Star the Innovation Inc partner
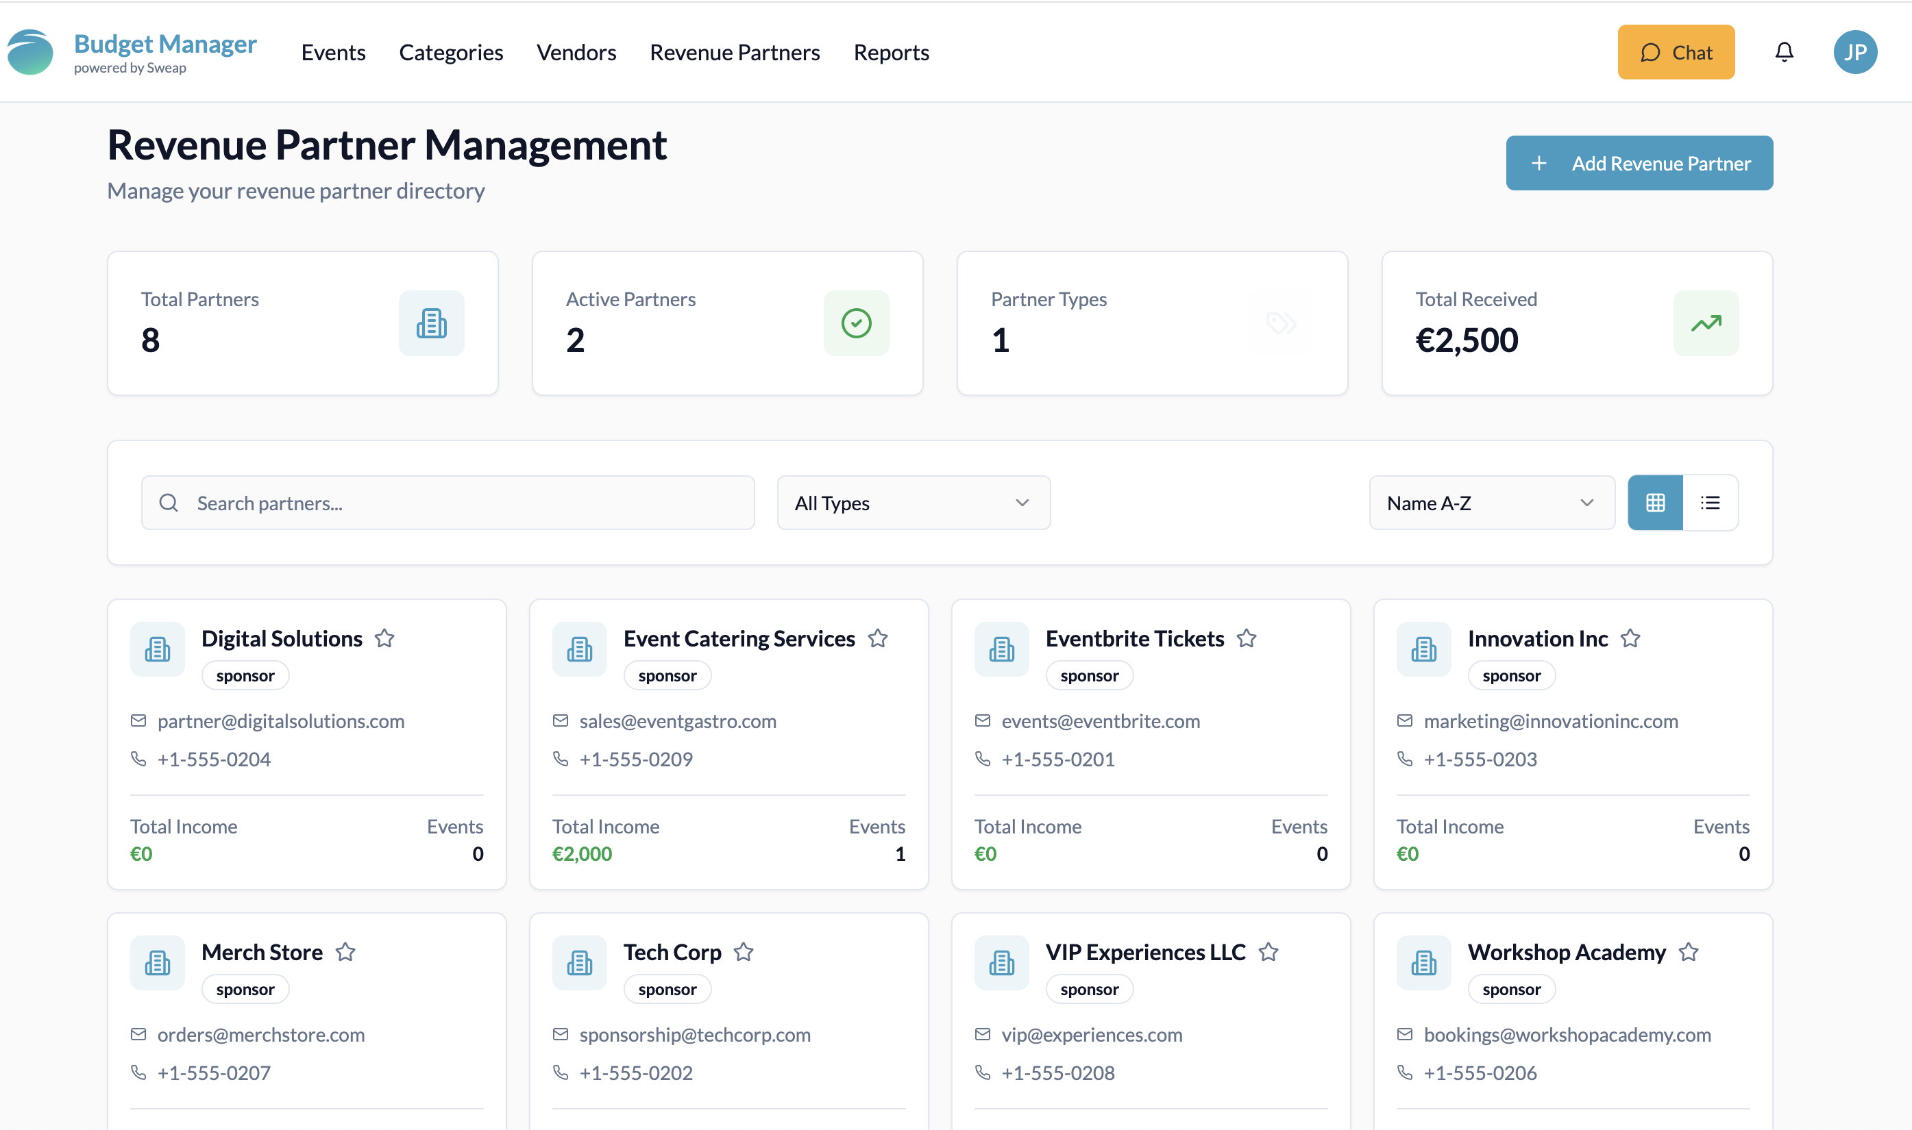1912x1130 pixels. [1630, 638]
